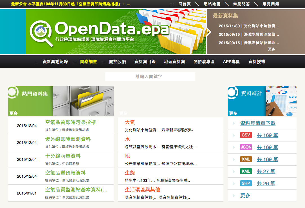Click the arrow beside the CSV row
Image resolution: width=305 pixels, height=208 pixels.
tap(234, 135)
